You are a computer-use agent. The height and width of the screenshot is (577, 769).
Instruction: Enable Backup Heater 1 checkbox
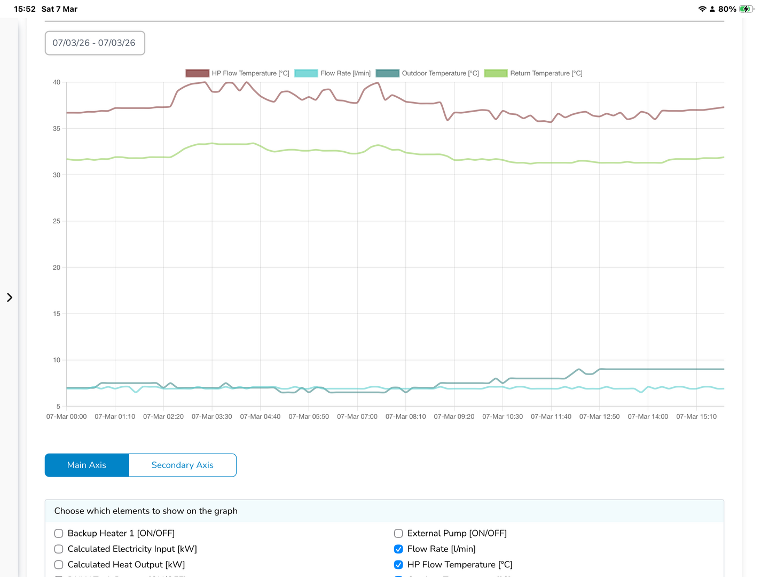(59, 533)
